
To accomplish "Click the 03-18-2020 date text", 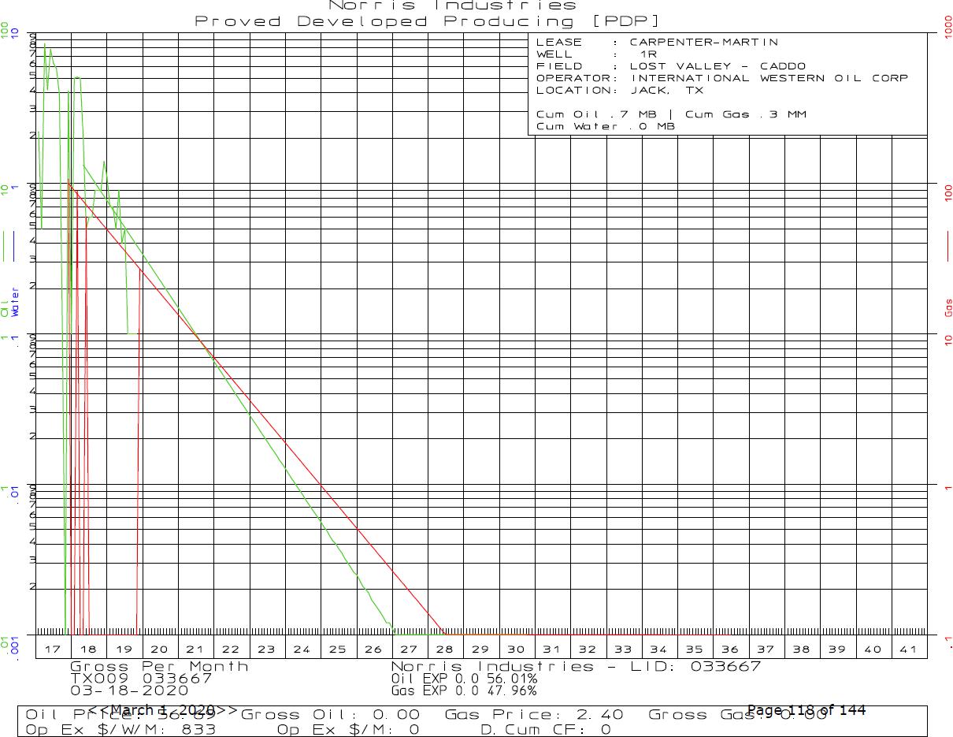I will pyautogui.click(x=124, y=690).
